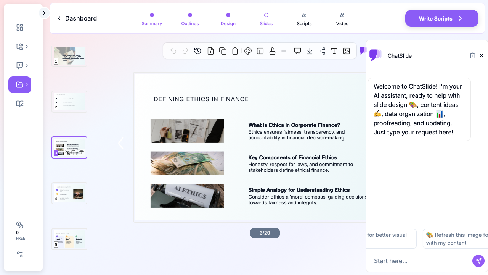Open version history in the slide toolbar
488x275 pixels.
pyautogui.click(x=197, y=51)
